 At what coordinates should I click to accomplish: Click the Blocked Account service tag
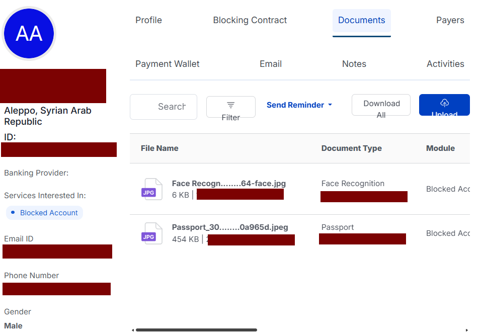(44, 213)
